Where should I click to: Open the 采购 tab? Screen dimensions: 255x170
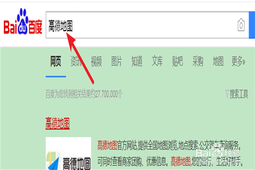click(x=198, y=61)
